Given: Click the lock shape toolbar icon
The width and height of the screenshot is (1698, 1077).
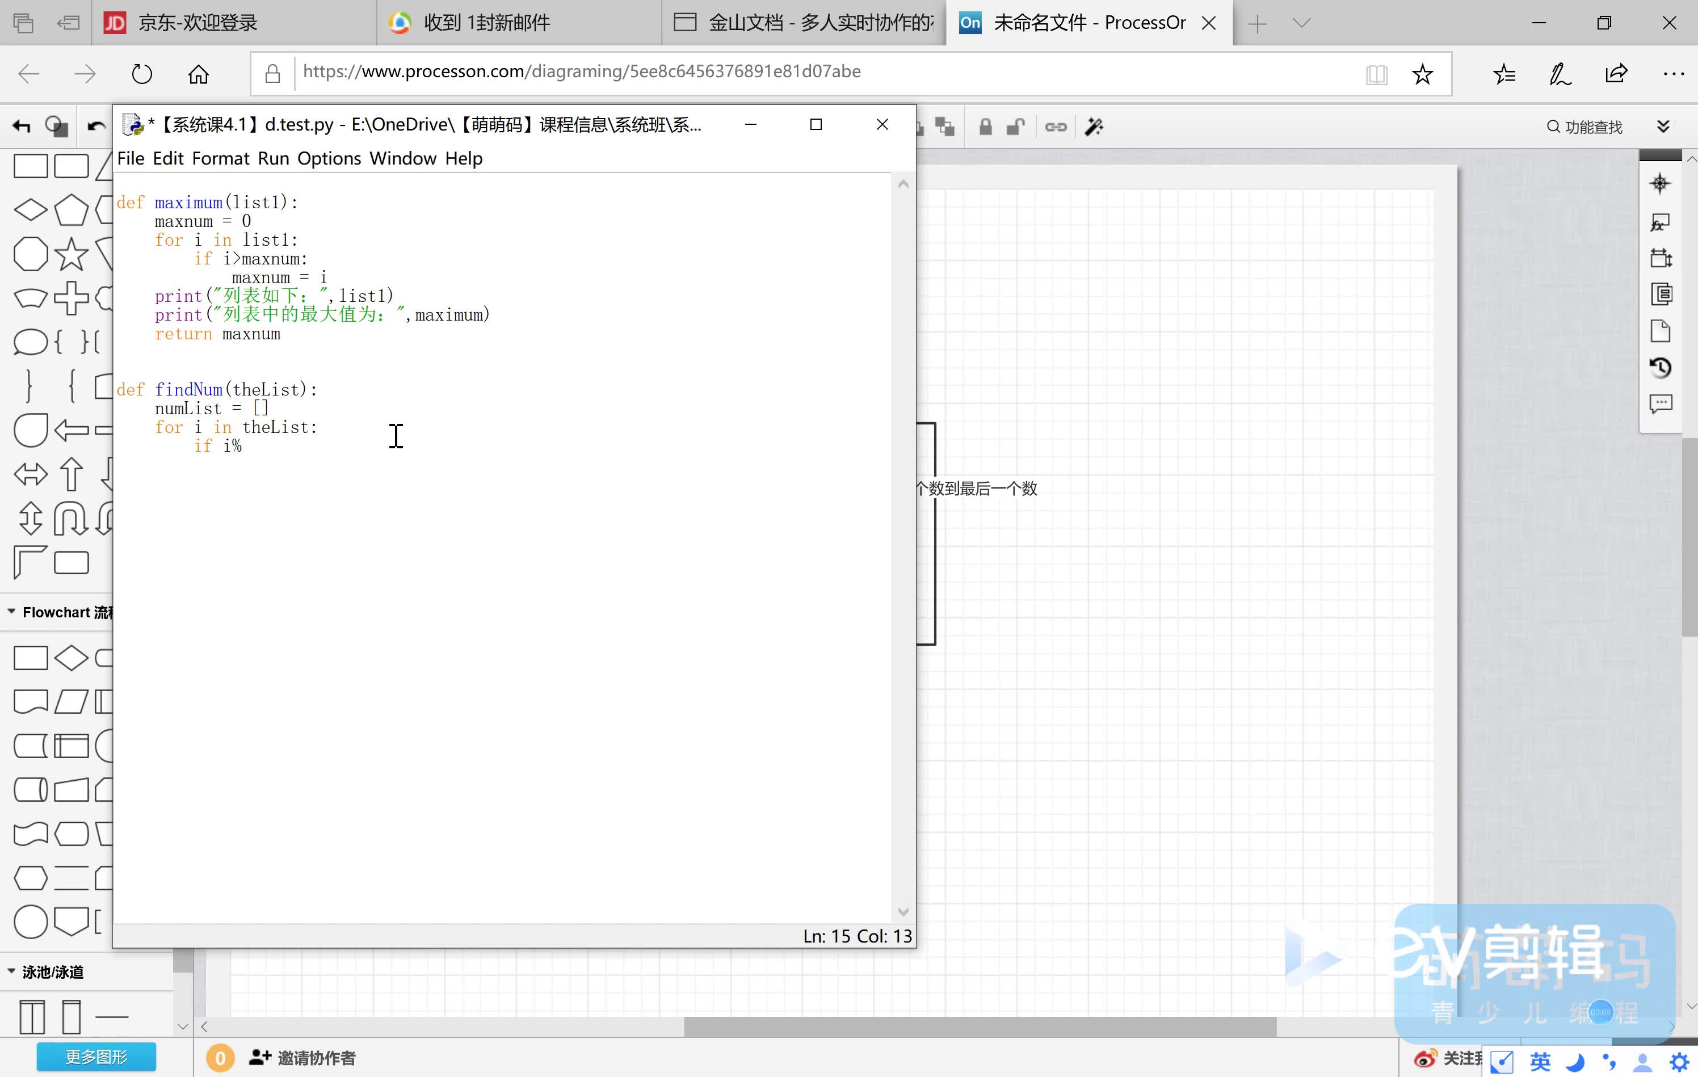Looking at the screenshot, I should coord(986,127).
